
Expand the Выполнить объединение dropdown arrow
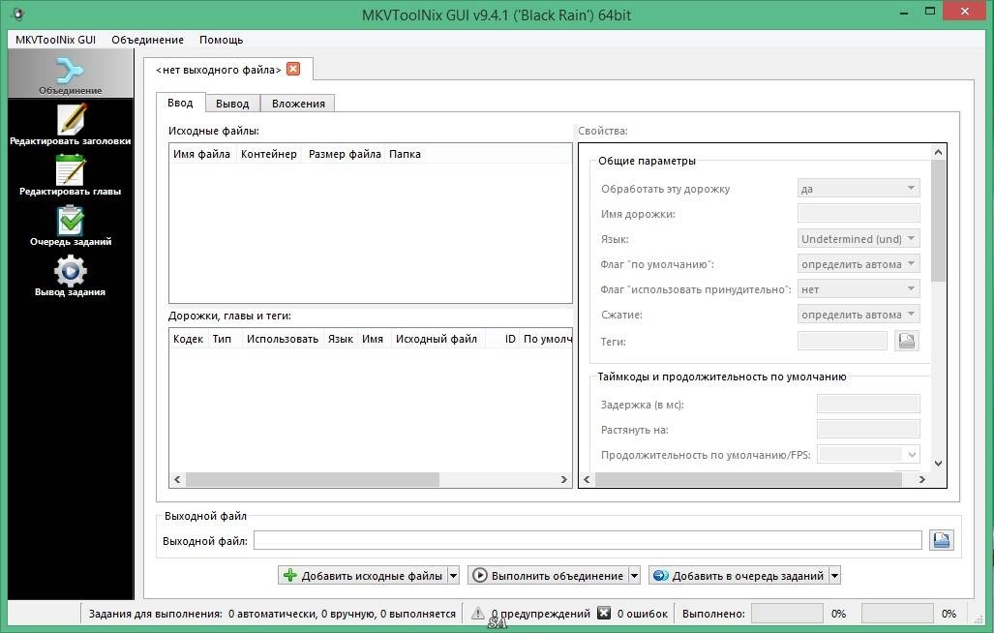click(635, 575)
